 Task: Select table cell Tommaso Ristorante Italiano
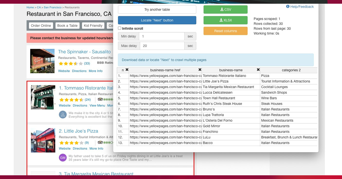pyautogui.click(x=231, y=76)
